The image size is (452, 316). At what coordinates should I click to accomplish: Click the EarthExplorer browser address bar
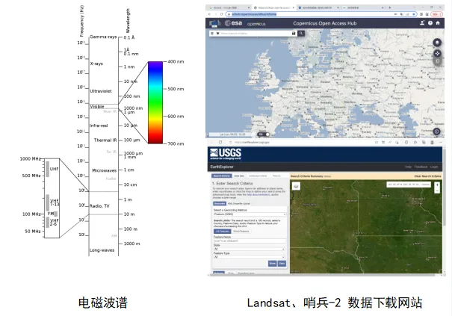click(x=301, y=143)
